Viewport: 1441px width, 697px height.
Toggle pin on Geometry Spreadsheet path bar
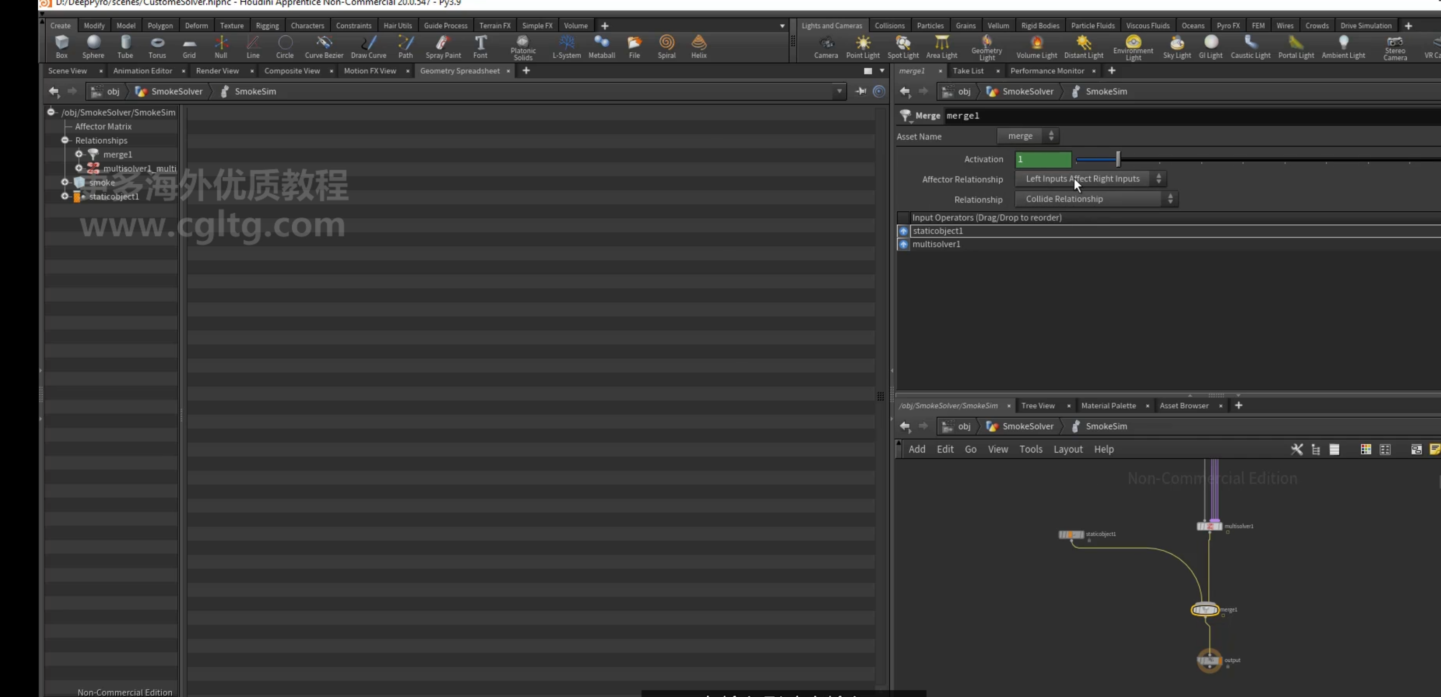(861, 91)
